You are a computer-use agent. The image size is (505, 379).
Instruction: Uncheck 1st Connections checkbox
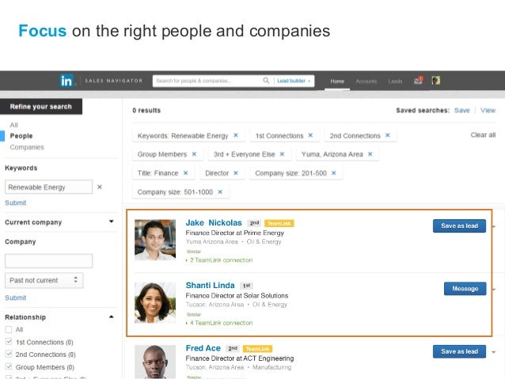click(9, 342)
